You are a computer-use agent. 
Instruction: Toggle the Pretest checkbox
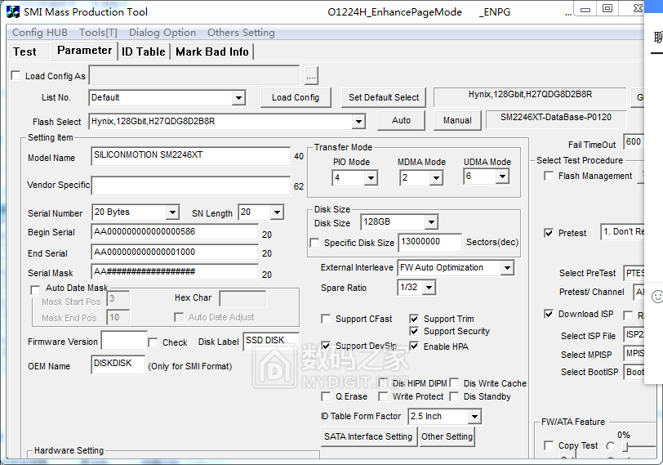point(549,233)
